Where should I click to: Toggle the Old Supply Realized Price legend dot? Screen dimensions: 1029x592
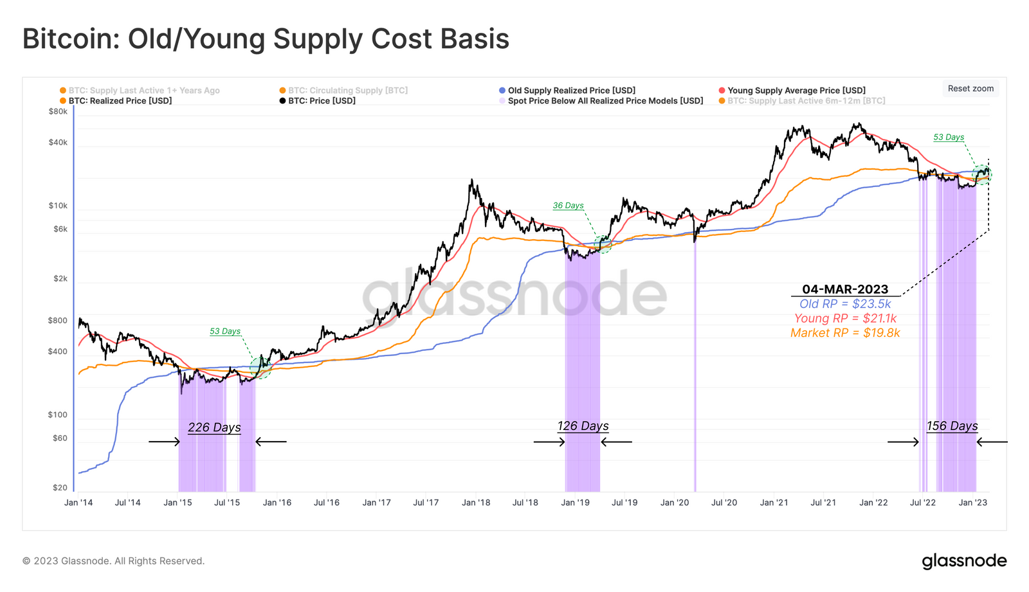tap(502, 91)
